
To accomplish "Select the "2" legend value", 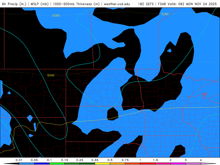I will click(x=170, y=160).
